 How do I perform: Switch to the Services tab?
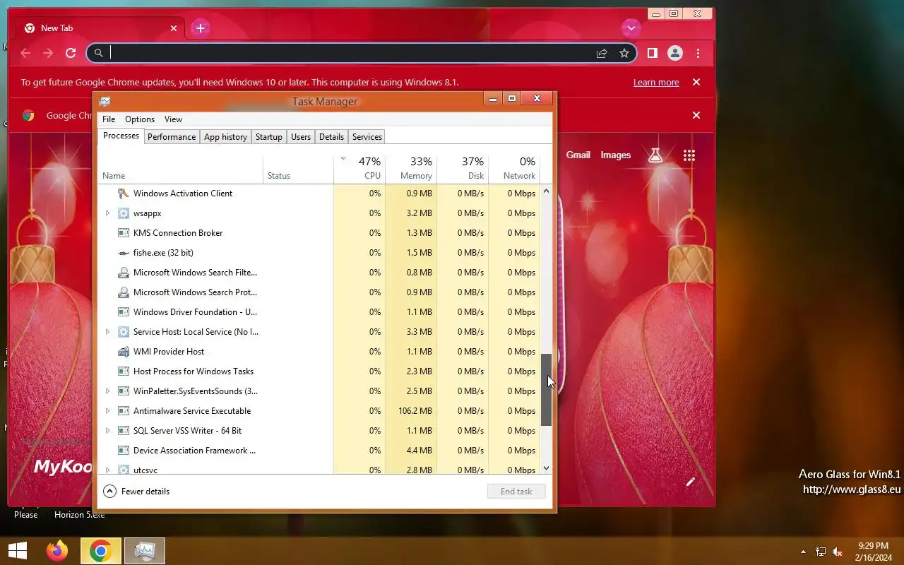[x=367, y=137]
